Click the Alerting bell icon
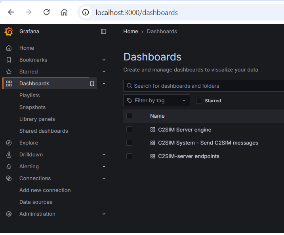The width and height of the screenshot is (284, 235). pos(9,167)
